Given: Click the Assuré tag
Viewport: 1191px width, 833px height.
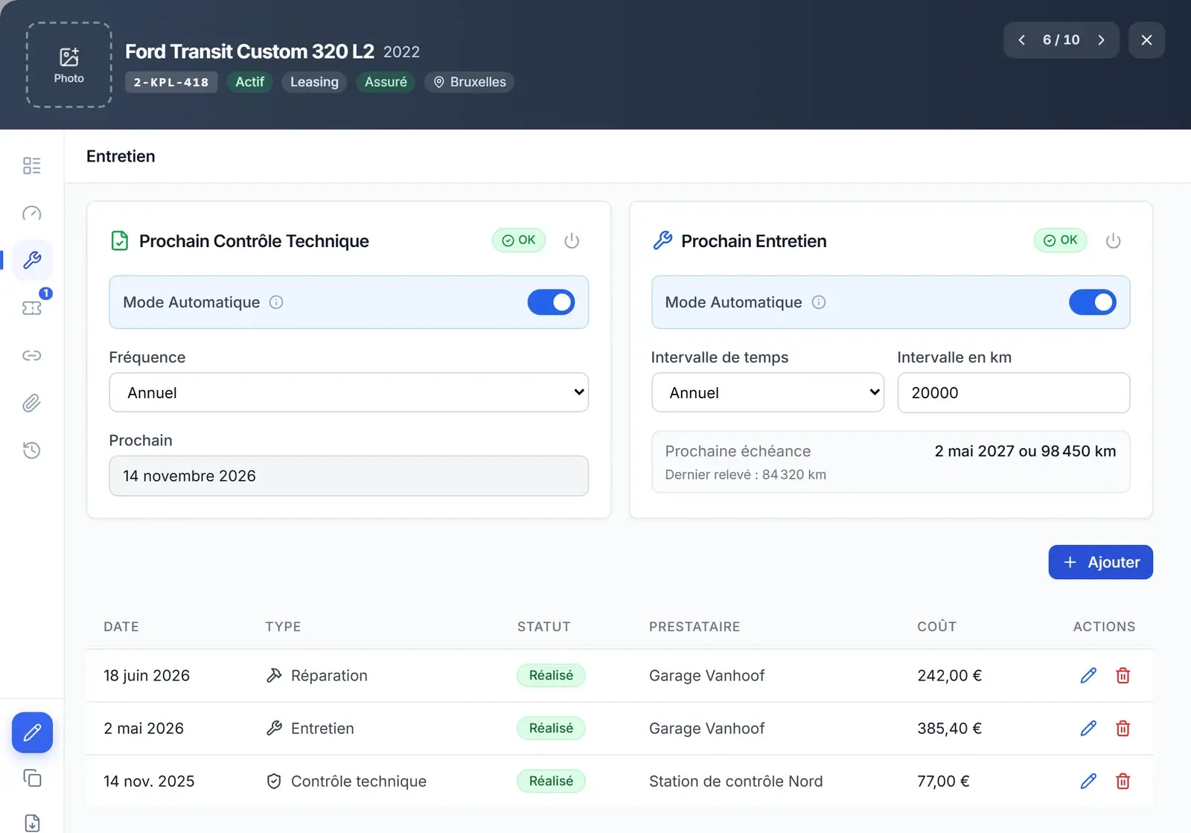Looking at the screenshot, I should coord(386,82).
